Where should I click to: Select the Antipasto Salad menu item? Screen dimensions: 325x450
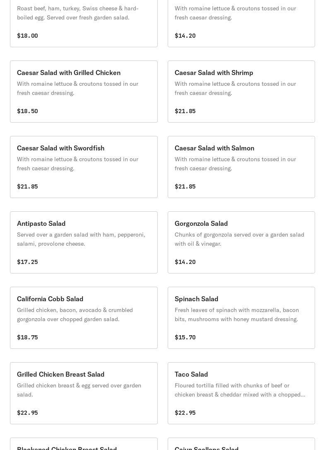[84, 242]
